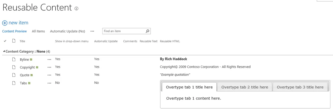Select Overtype tab 2 title here

245,87
